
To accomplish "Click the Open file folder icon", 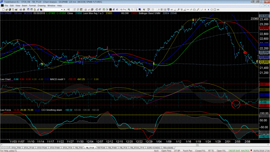I will coord(6,10).
